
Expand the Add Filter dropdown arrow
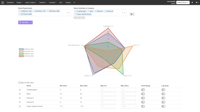31,22
